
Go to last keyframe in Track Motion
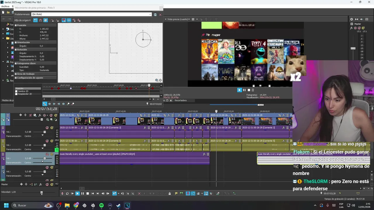tap(63, 104)
